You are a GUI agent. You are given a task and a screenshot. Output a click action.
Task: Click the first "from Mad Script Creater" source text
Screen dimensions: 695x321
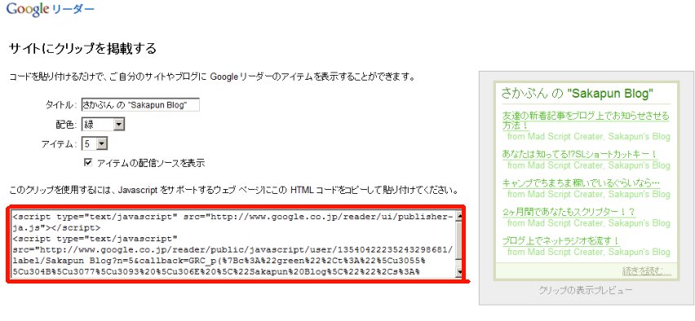coord(588,136)
